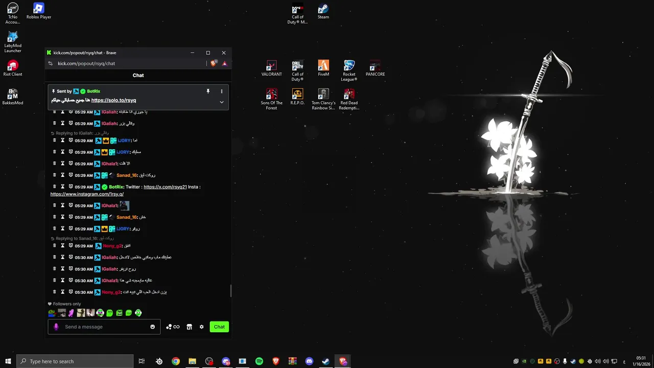Click username Sanad_16 on the 'روكت ليق' message
The width and height of the screenshot is (654, 368).
[127, 175]
